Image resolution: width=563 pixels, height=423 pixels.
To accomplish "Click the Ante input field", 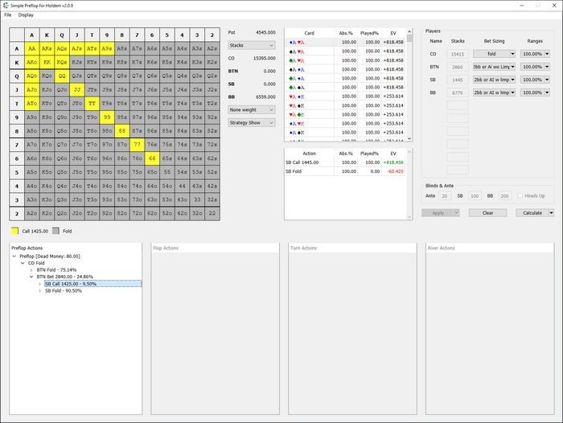I will [445, 195].
